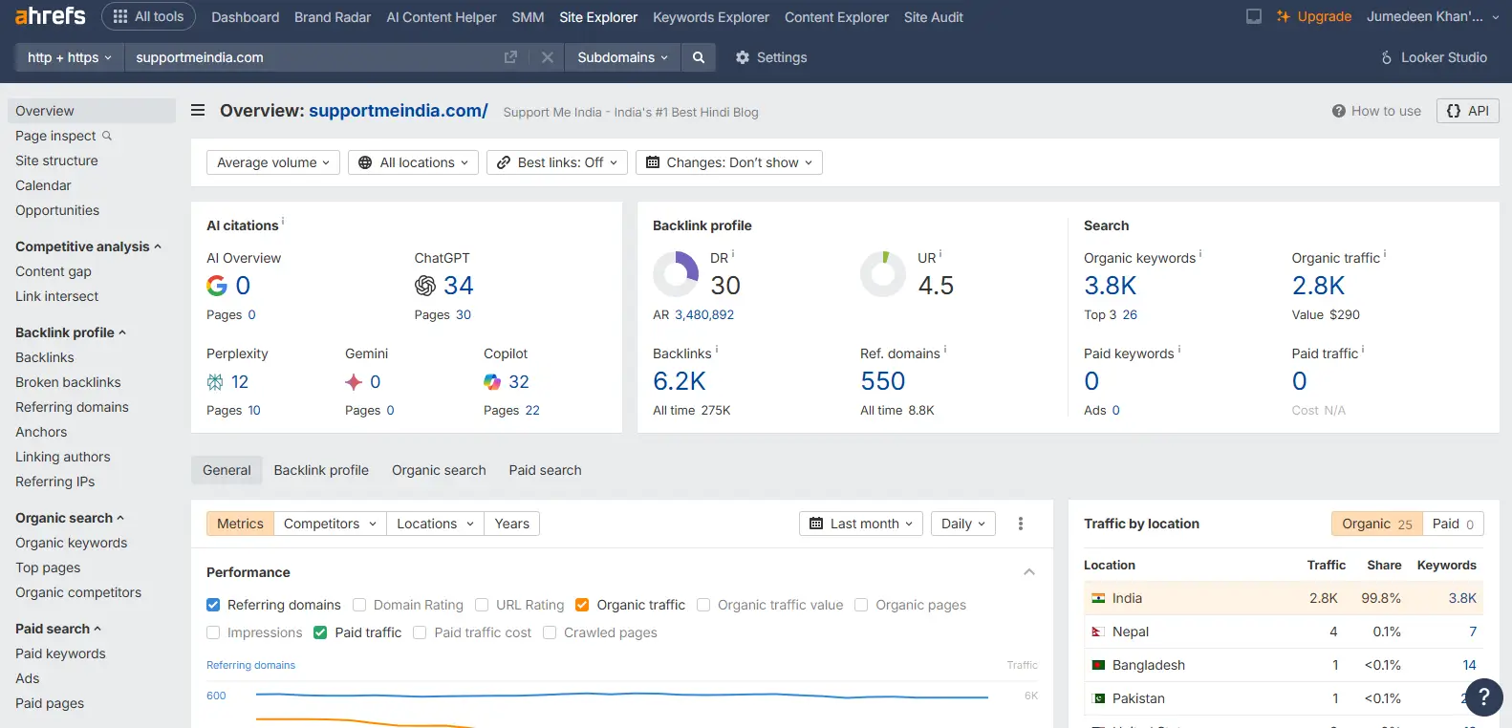Screen dimensions: 1512x728
Task: Enable URL Rating checkbox
Action: [482, 605]
